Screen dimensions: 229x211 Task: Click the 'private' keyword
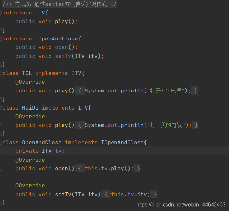click(x=27, y=151)
